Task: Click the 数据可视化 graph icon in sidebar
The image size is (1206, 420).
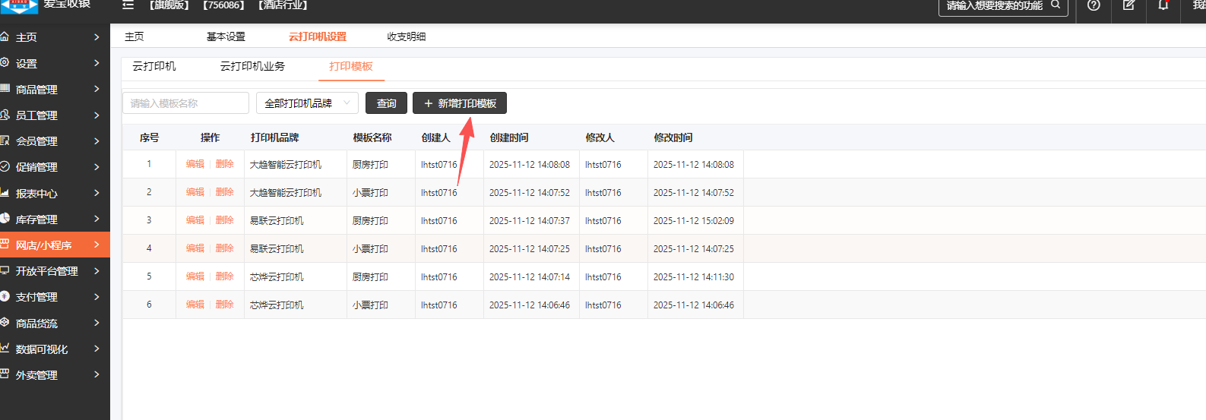Action: click(5, 349)
